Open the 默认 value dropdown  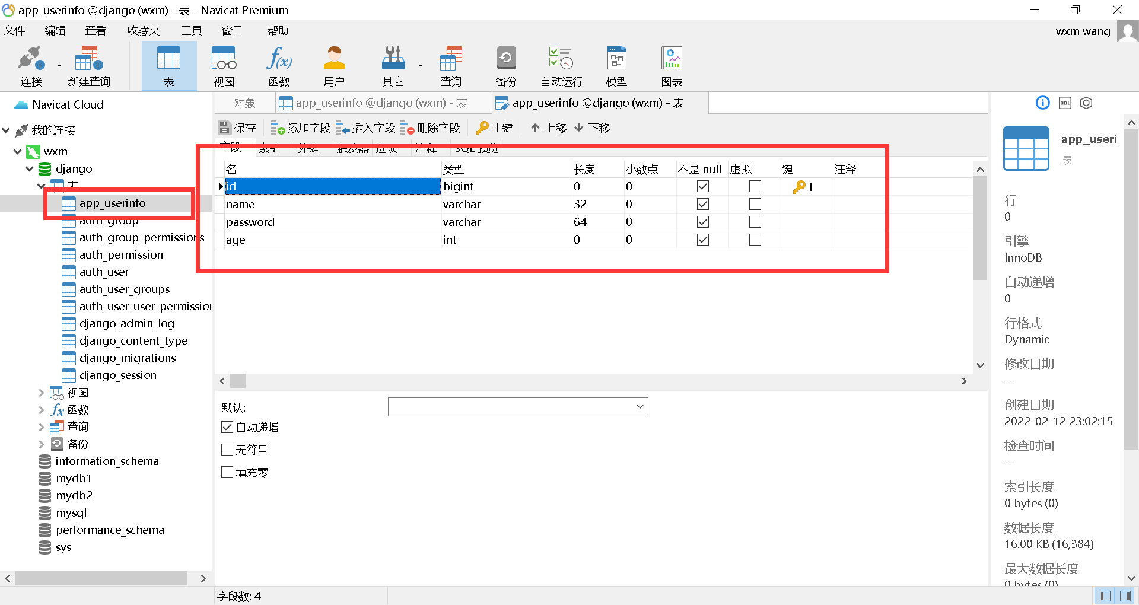point(640,407)
